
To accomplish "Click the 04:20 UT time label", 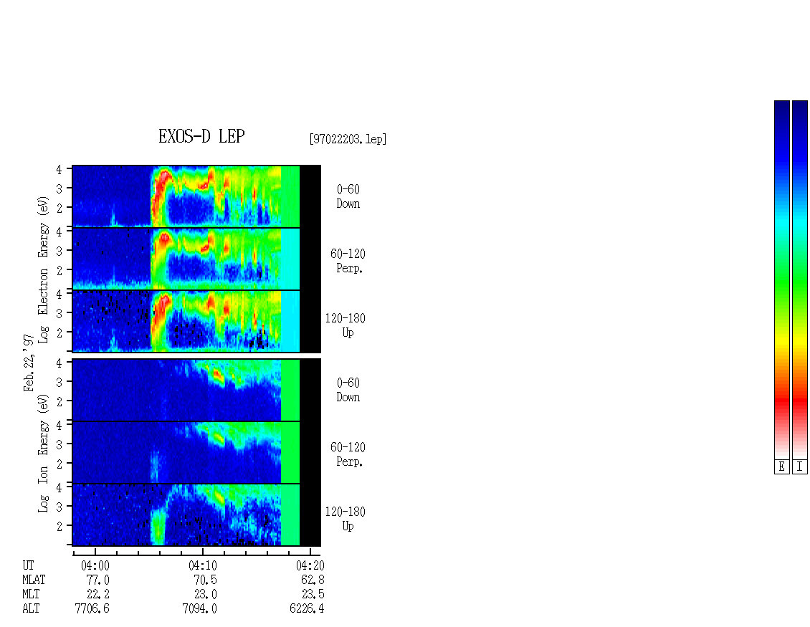I will 310,565.
